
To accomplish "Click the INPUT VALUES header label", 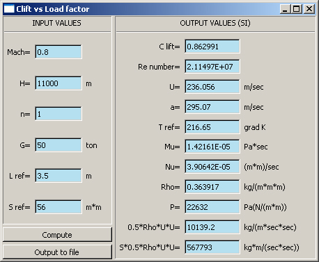I will (57, 23).
